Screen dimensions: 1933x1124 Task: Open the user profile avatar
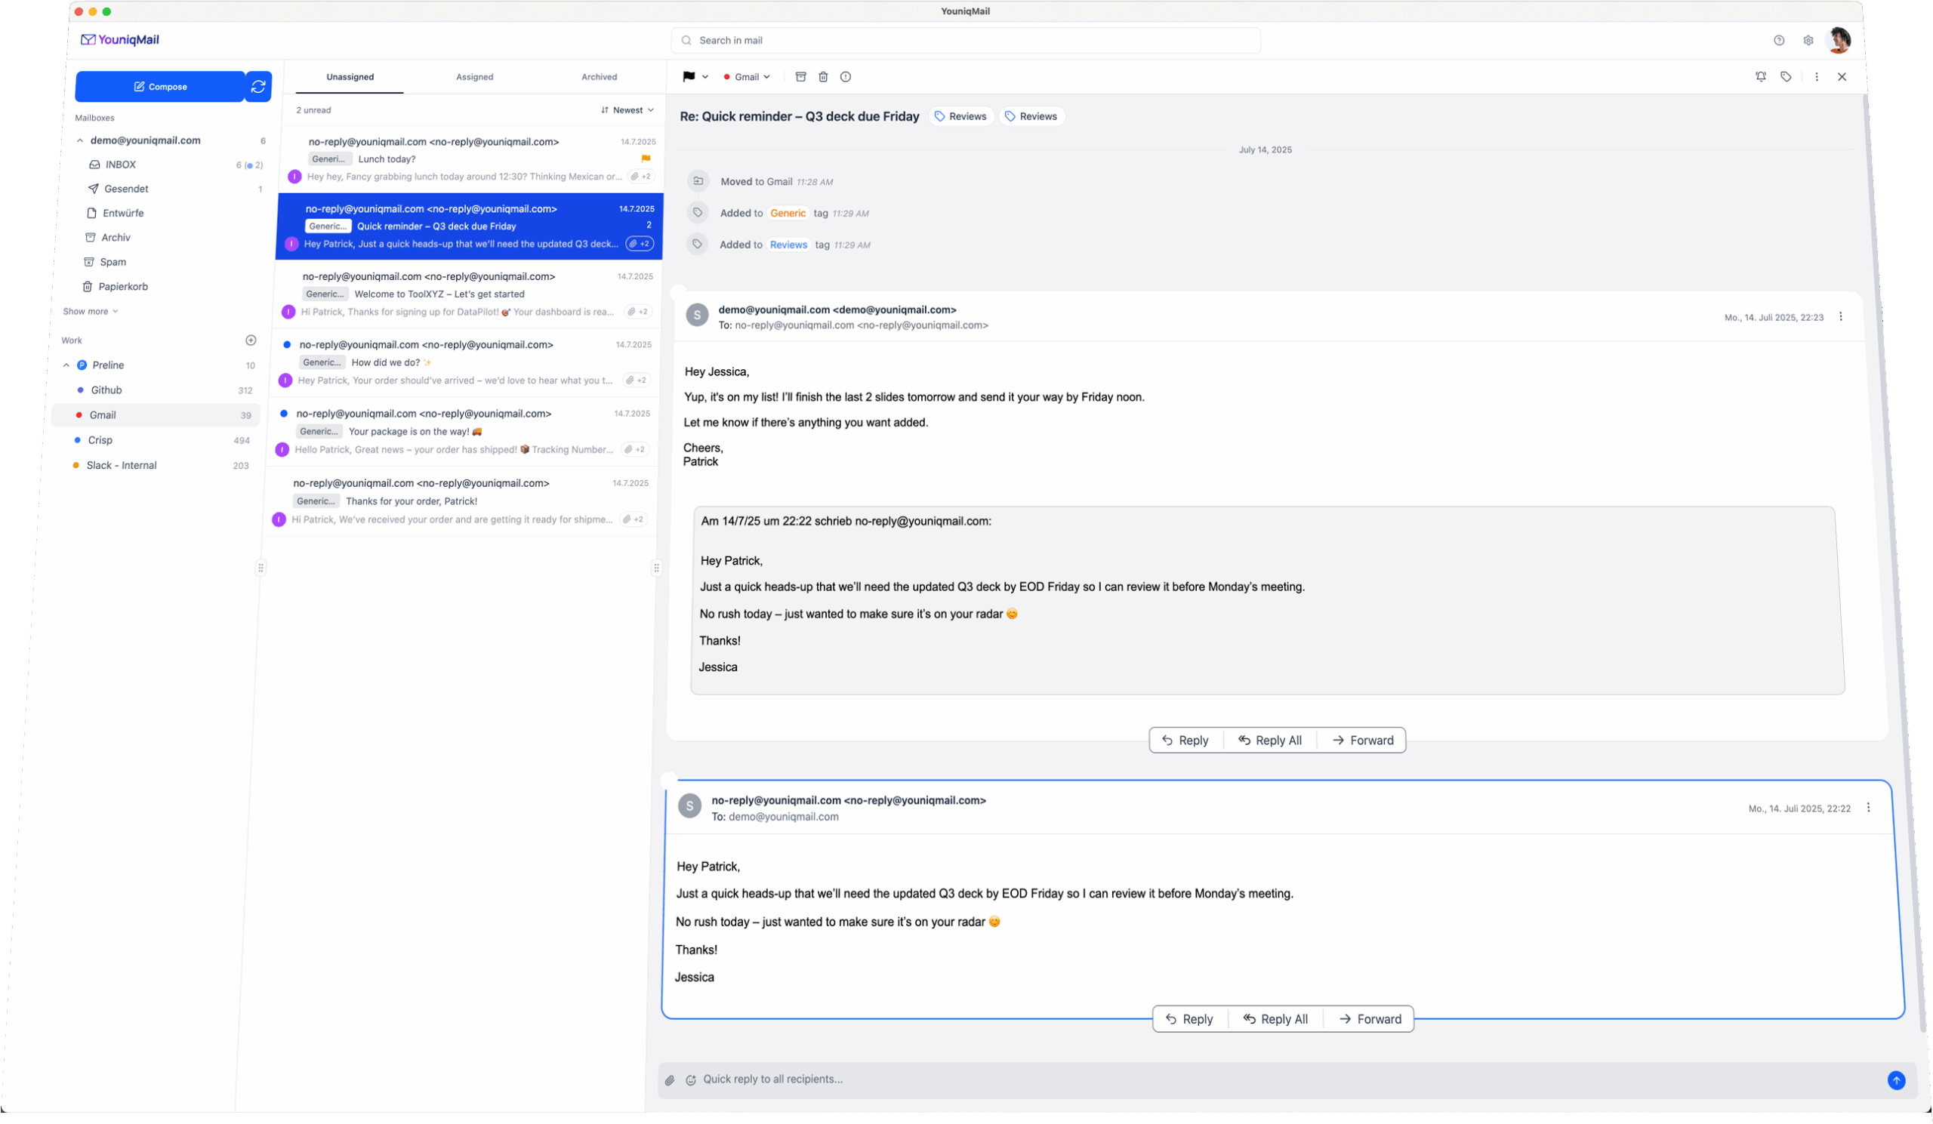(x=1839, y=40)
